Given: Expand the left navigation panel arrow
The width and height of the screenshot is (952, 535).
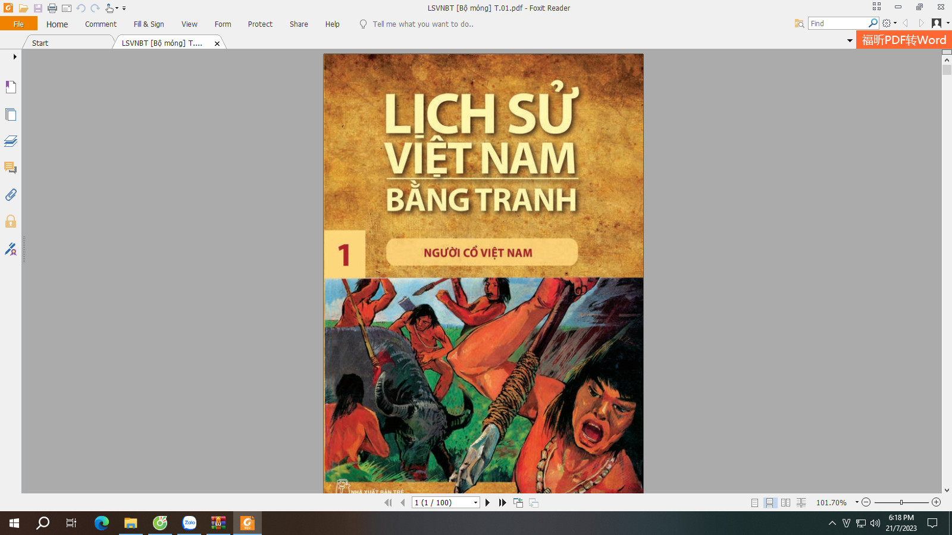Looking at the screenshot, I should tap(15, 57).
